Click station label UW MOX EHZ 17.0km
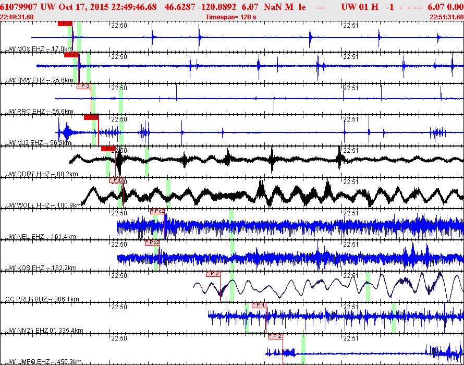 point(39,49)
